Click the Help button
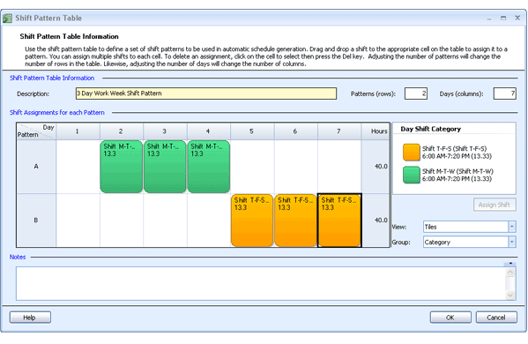528x344 pixels. [30, 318]
